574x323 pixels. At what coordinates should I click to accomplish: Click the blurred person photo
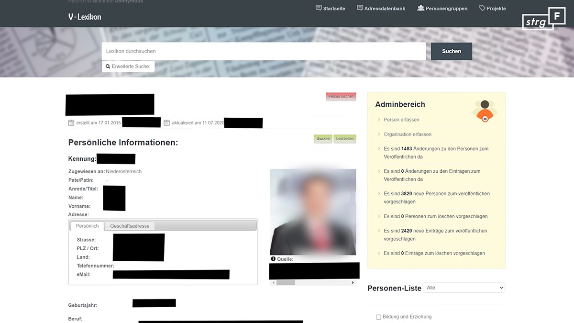[313, 212]
